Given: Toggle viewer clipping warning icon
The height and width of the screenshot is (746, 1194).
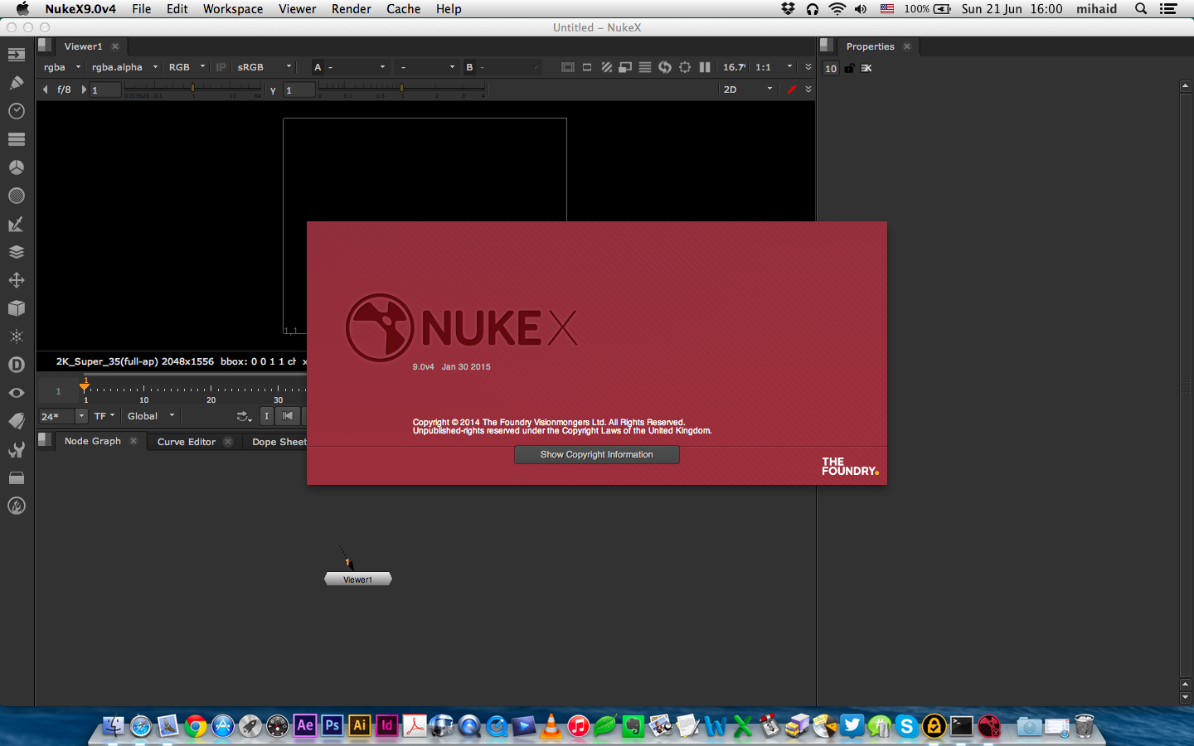Looking at the screenshot, I should point(606,67).
